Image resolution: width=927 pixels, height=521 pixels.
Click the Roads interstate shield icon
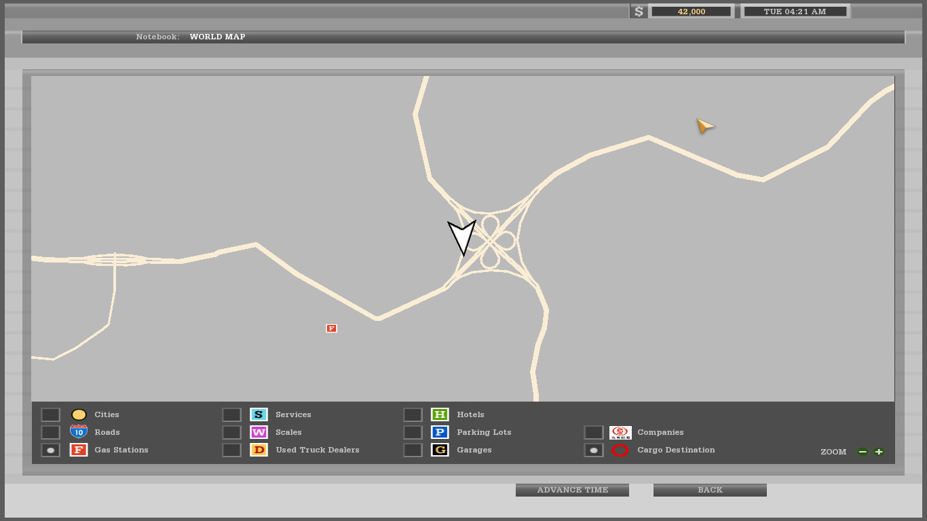coord(79,432)
